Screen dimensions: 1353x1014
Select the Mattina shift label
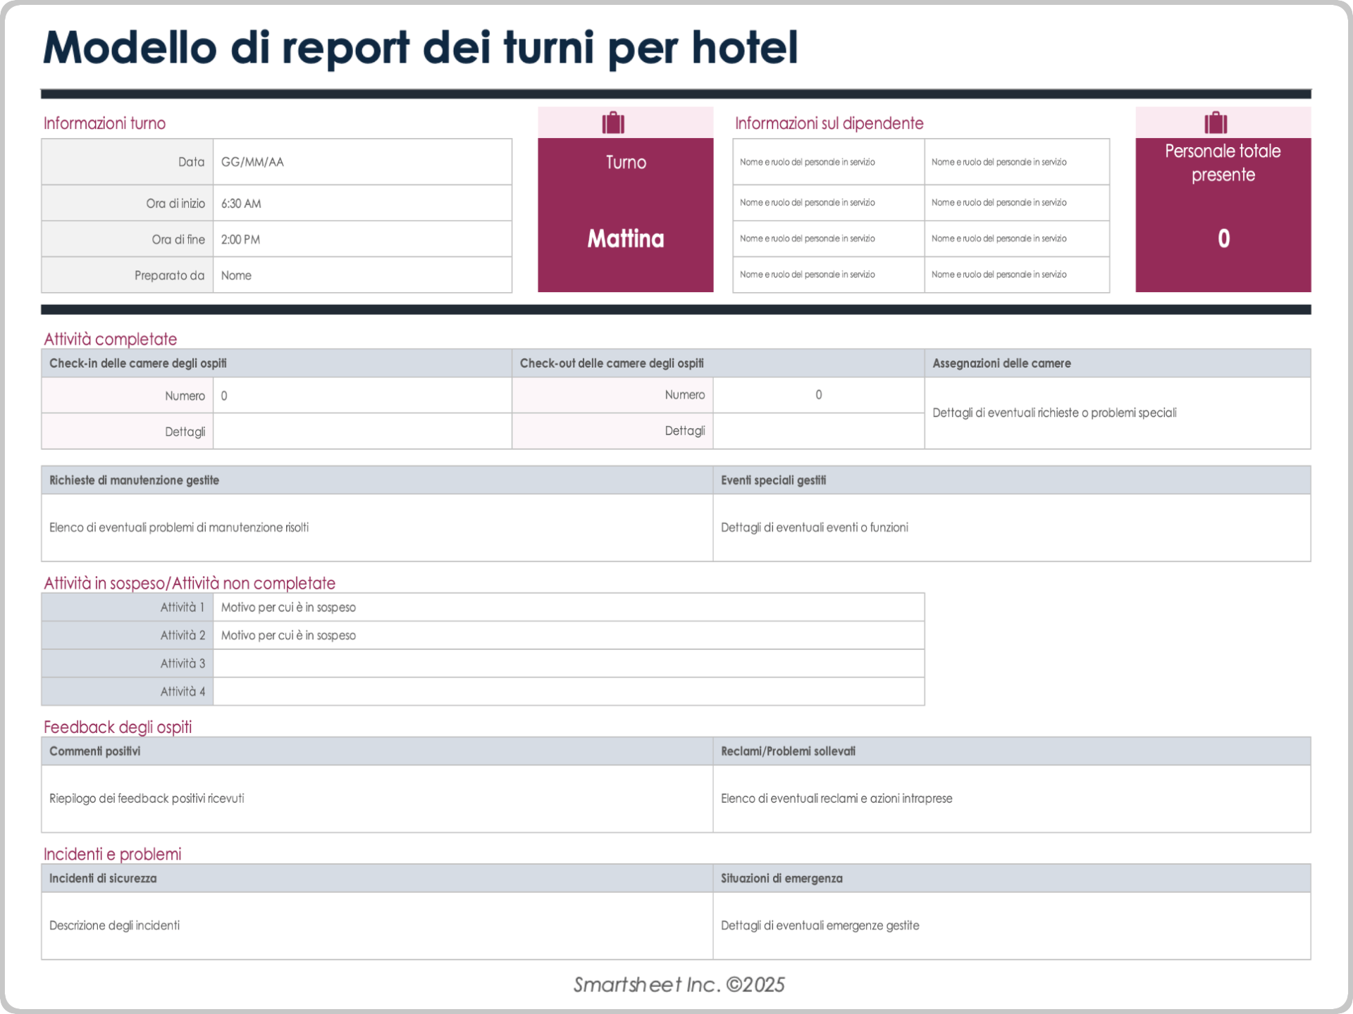[x=624, y=238]
